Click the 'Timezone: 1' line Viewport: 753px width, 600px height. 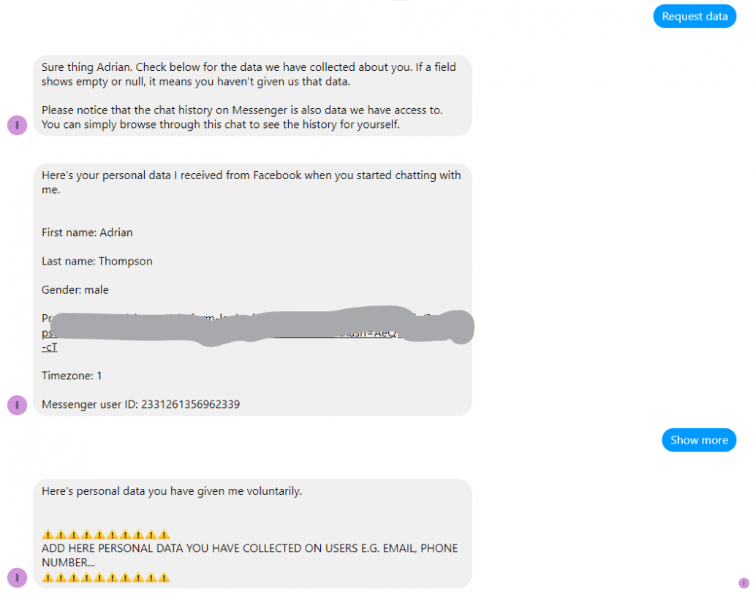(x=72, y=376)
